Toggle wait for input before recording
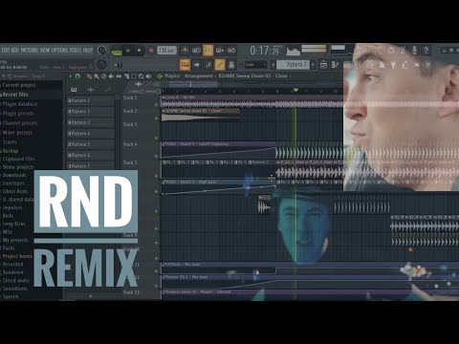The height and width of the screenshot is (344, 459). [x=196, y=51]
